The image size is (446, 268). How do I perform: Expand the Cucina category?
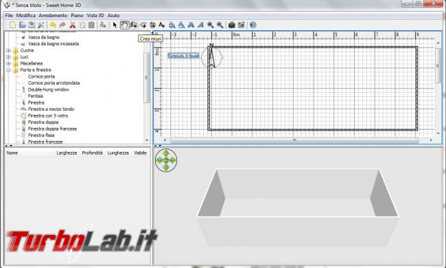click(8, 50)
